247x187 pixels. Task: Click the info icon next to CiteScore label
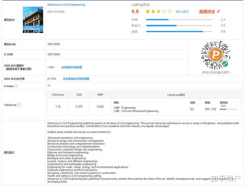point(19,105)
